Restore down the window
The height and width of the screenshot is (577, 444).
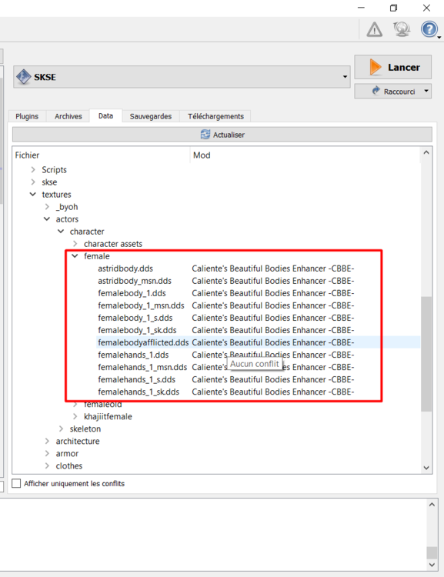393,8
